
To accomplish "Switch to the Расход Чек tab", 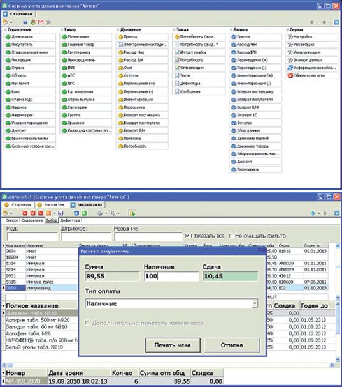I will tap(52, 205).
